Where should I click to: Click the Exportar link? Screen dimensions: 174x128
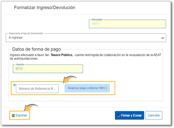[21, 115]
